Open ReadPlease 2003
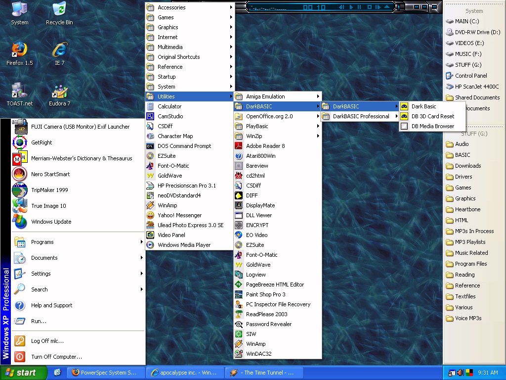506x380 pixels. [278, 314]
